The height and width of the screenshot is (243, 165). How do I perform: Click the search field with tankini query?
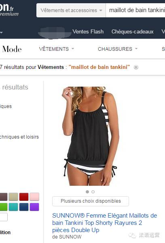click(135, 10)
